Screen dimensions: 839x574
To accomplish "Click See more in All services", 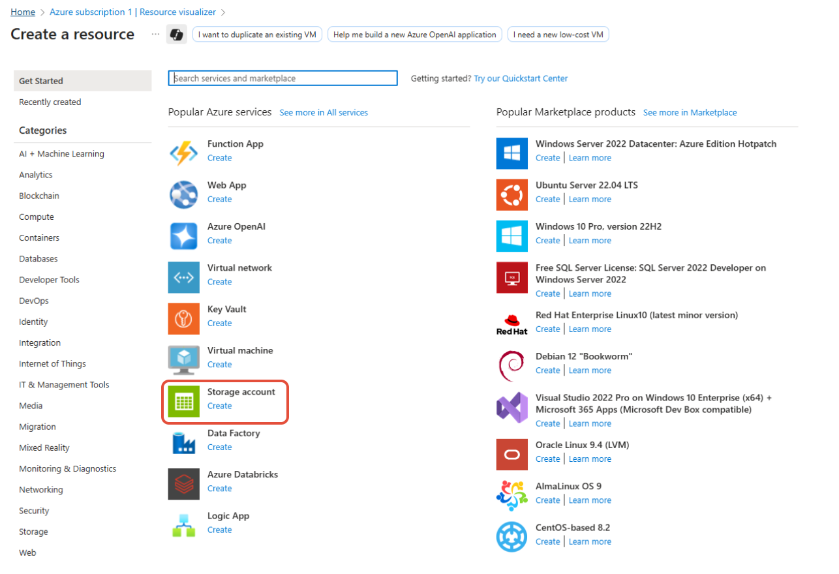I will pos(324,113).
